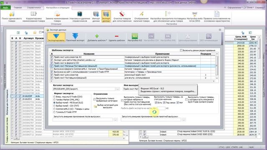The height and width of the screenshot is (150, 267).
Task: Open 'Настройка meta тегов (SEO)'
Action: point(194,17)
